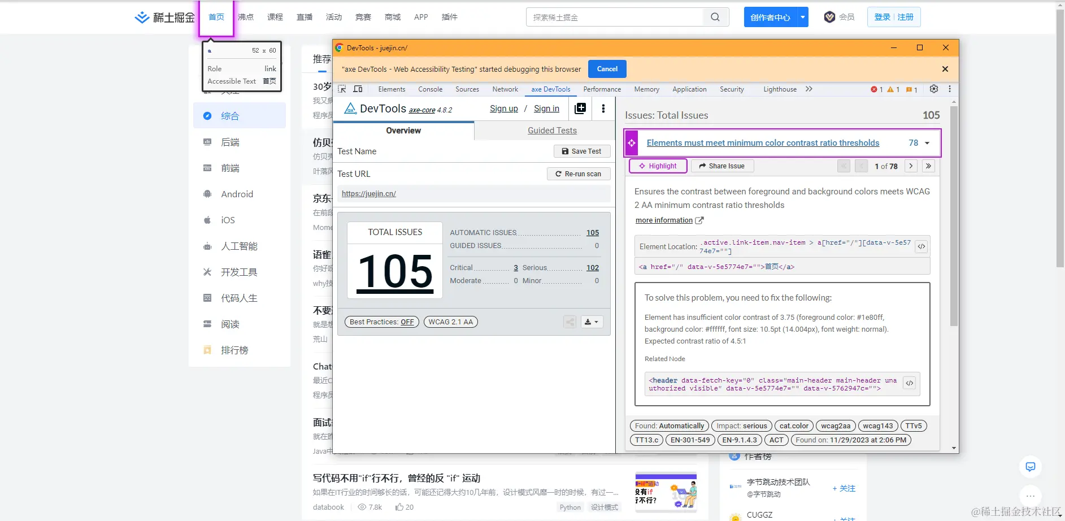Focus the Juejin search input field
1065x521 pixels.
615,17
